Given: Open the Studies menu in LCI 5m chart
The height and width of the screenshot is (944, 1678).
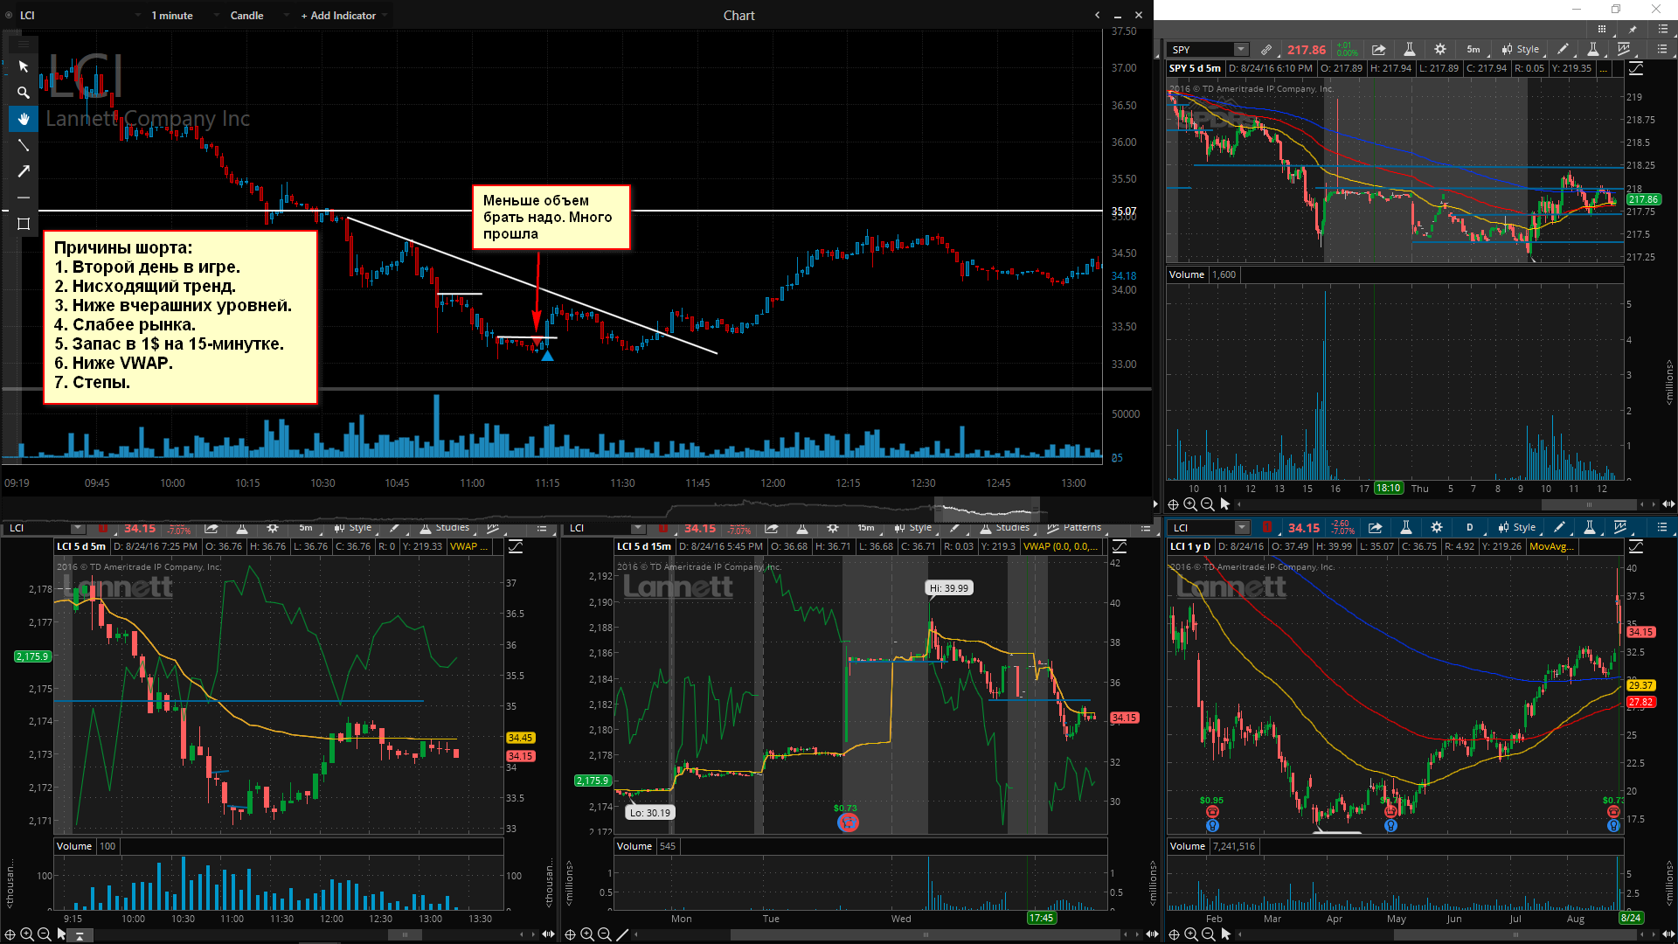Looking at the screenshot, I should pyautogui.click(x=445, y=528).
